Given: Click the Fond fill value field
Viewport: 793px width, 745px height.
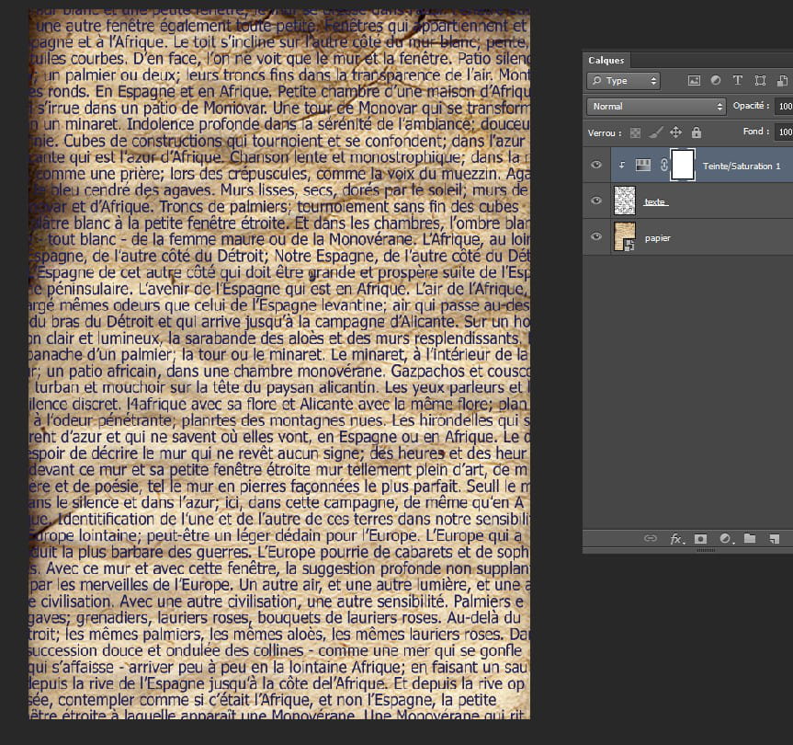Looking at the screenshot, I should coord(784,132).
